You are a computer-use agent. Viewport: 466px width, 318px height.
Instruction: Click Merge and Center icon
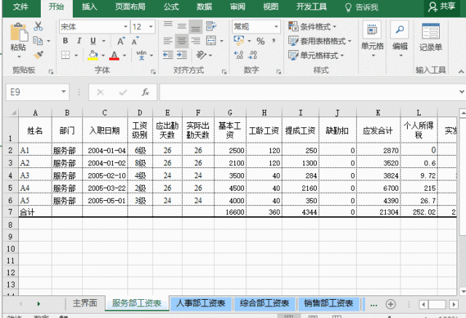pyautogui.click(x=211, y=41)
